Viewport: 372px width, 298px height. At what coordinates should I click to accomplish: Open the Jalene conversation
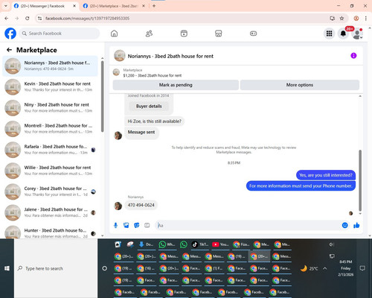(50, 212)
